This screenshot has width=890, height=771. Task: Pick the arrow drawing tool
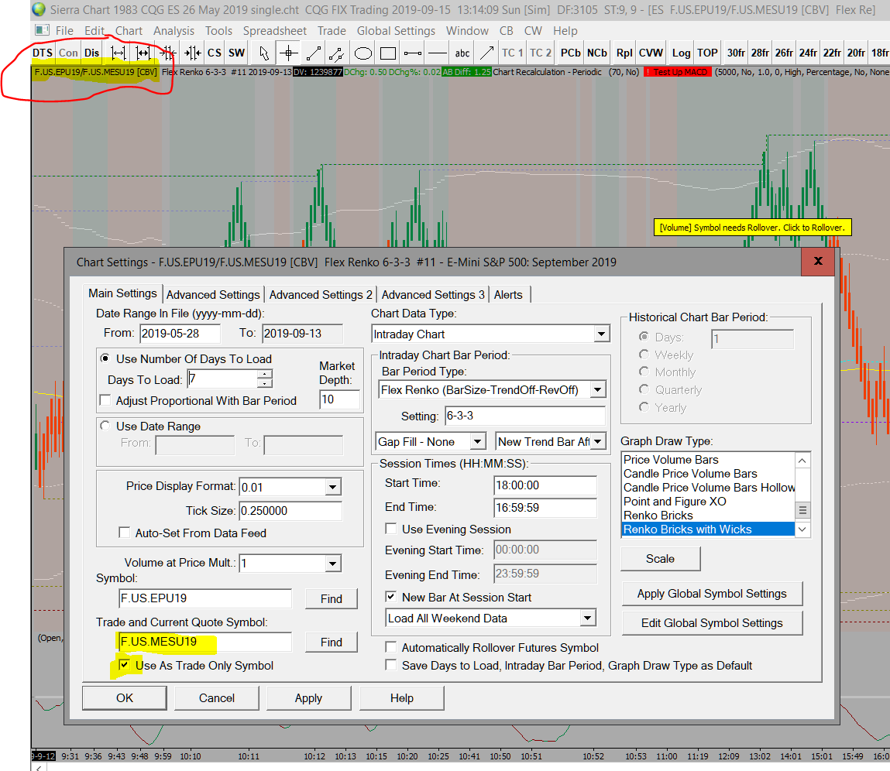point(486,53)
